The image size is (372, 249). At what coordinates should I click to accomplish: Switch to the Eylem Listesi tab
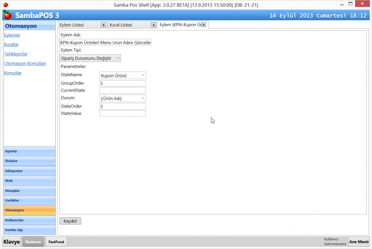pos(74,25)
